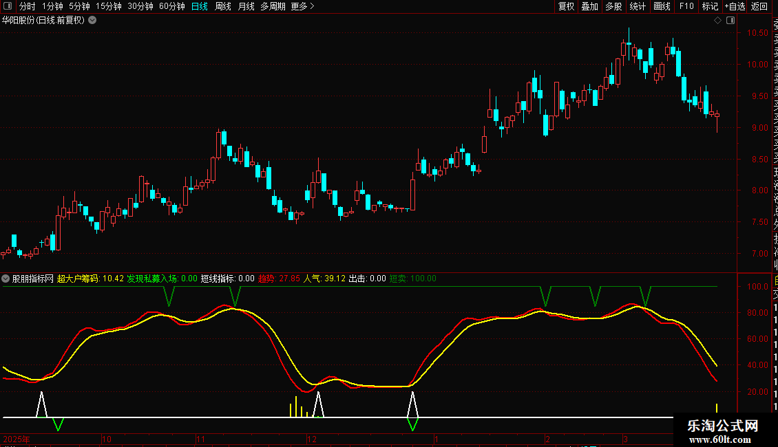Open the 多周期 multi-period view
The image size is (778, 447).
coord(273,6)
